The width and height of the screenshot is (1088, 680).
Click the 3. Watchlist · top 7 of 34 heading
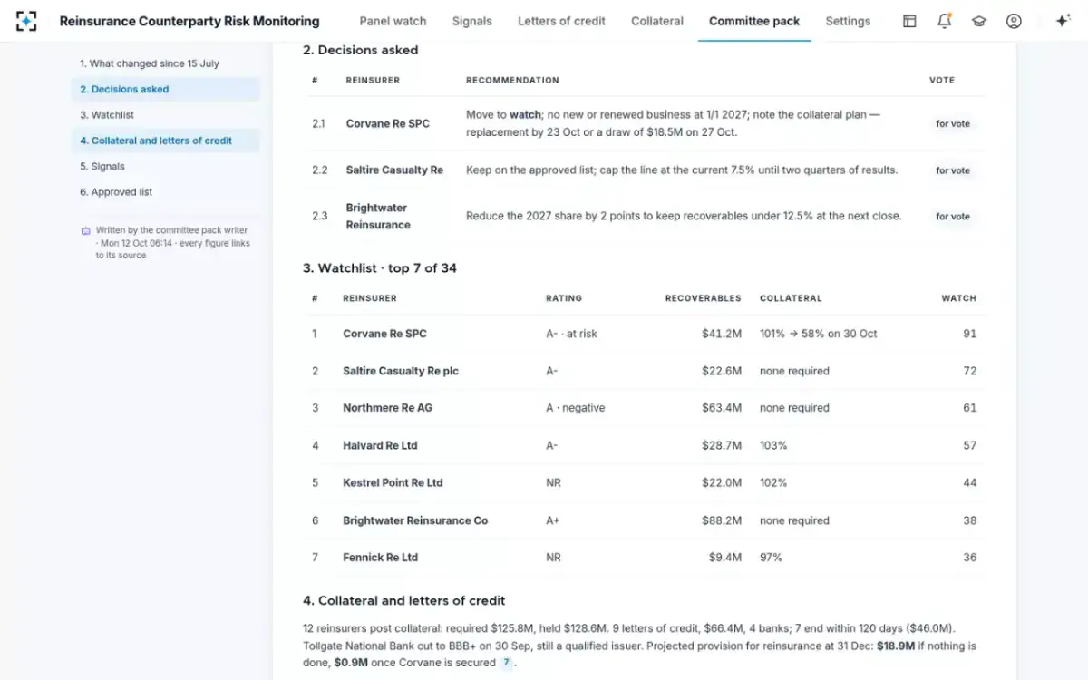[380, 268]
